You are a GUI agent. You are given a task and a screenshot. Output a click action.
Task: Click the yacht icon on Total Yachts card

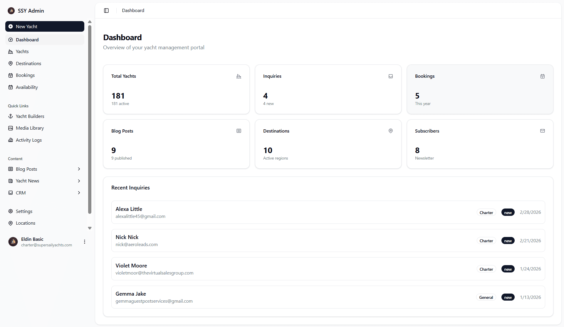239,76
